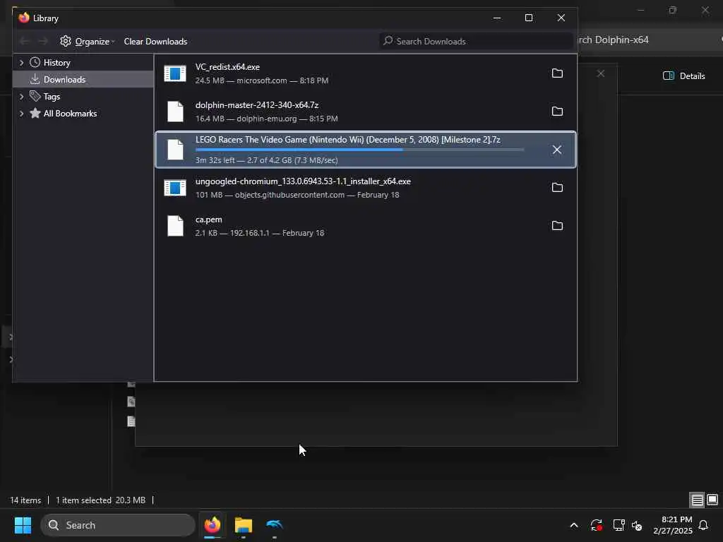Select Tags in the sidebar
The image size is (723, 542).
(52, 97)
